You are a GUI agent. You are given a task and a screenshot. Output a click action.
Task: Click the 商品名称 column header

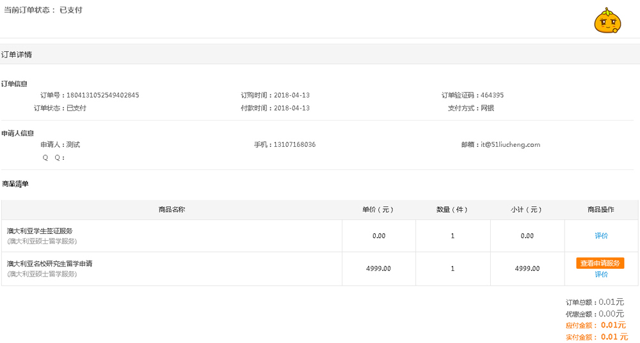tap(172, 210)
